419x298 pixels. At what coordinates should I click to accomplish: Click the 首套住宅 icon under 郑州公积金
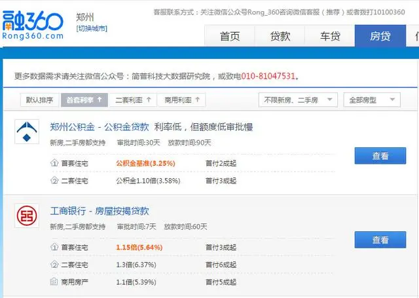tap(54, 163)
